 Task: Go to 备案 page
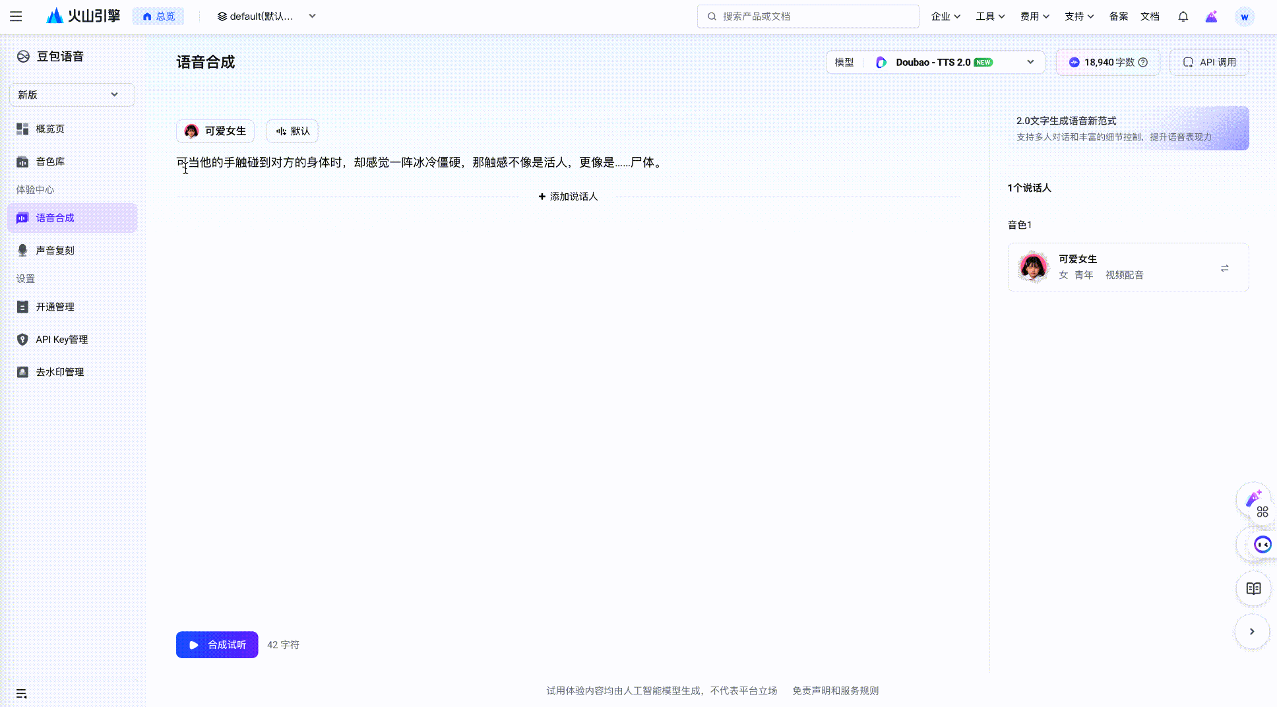[x=1119, y=16]
